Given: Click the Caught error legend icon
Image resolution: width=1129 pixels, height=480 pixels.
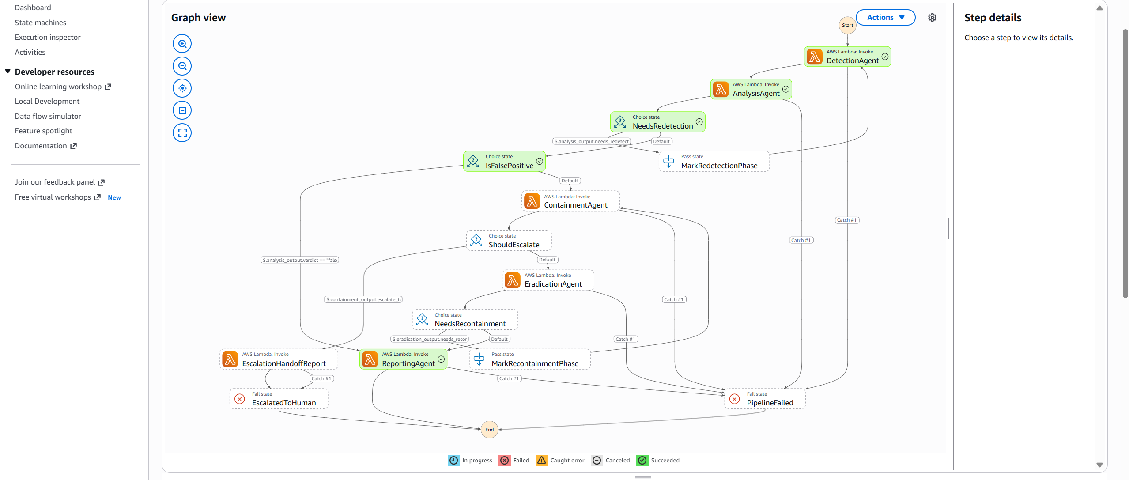Looking at the screenshot, I should pos(542,460).
